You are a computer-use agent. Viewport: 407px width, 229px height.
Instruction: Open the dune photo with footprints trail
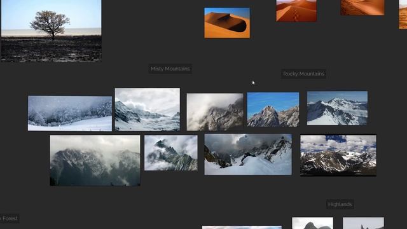[296, 10]
